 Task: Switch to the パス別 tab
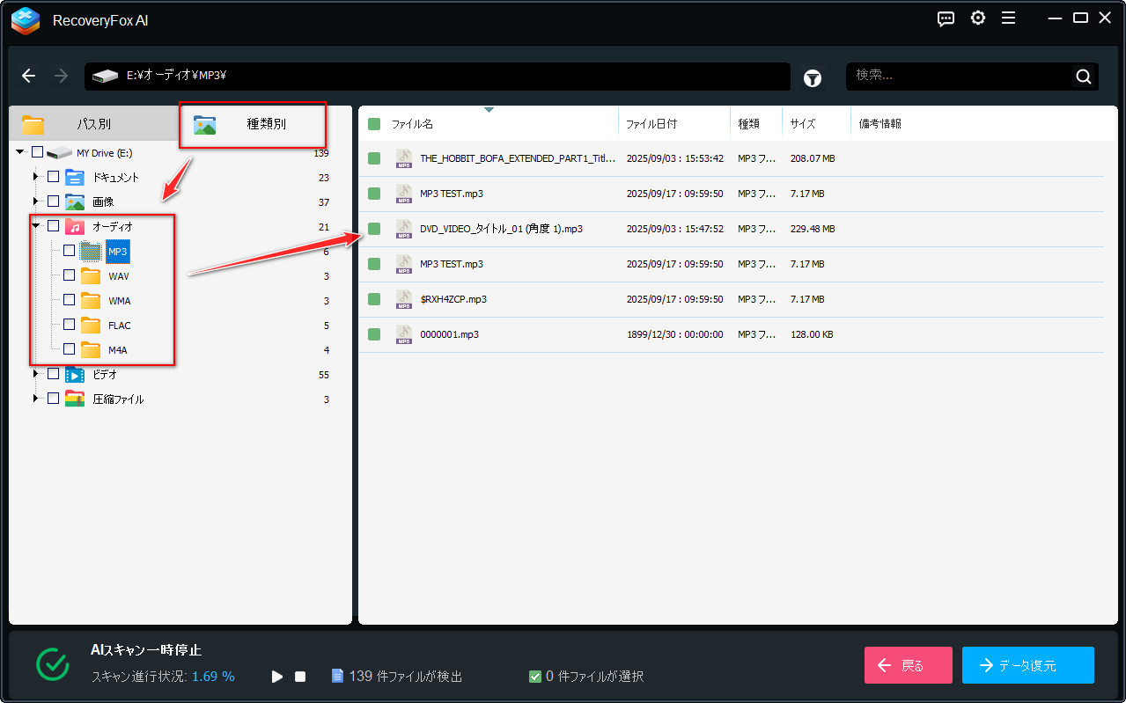[x=92, y=124]
